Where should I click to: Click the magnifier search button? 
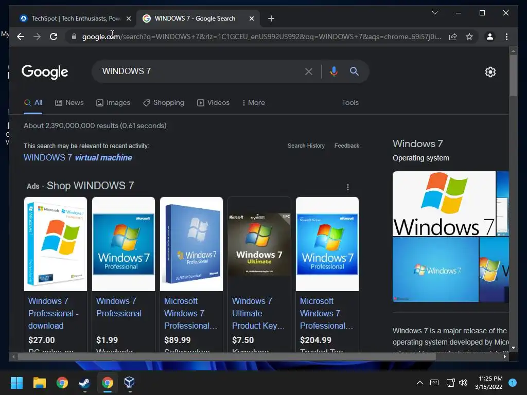point(354,71)
